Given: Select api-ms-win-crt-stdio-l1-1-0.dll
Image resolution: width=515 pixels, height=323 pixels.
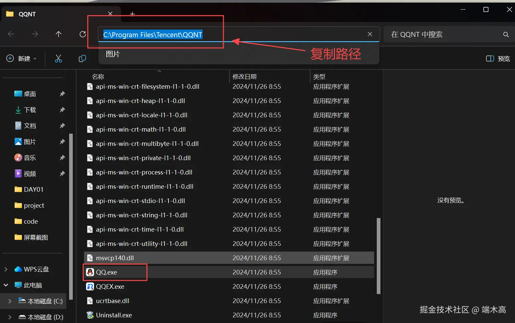Looking at the screenshot, I should [229, 201].
